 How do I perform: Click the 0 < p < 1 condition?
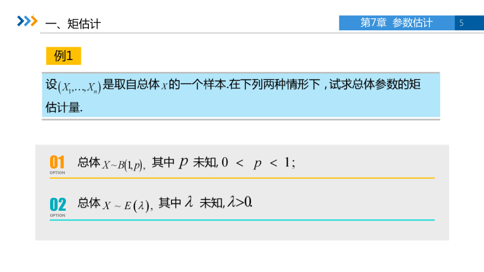[258, 162]
